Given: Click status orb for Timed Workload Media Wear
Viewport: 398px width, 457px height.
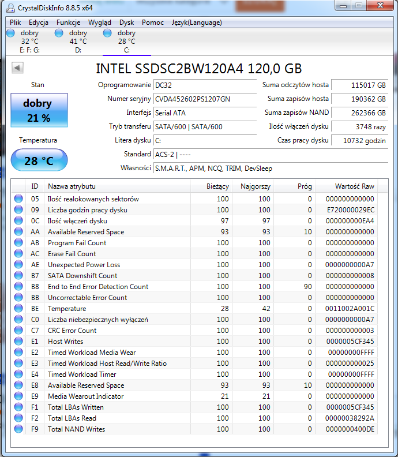Looking at the screenshot, I should [x=18, y=352].
